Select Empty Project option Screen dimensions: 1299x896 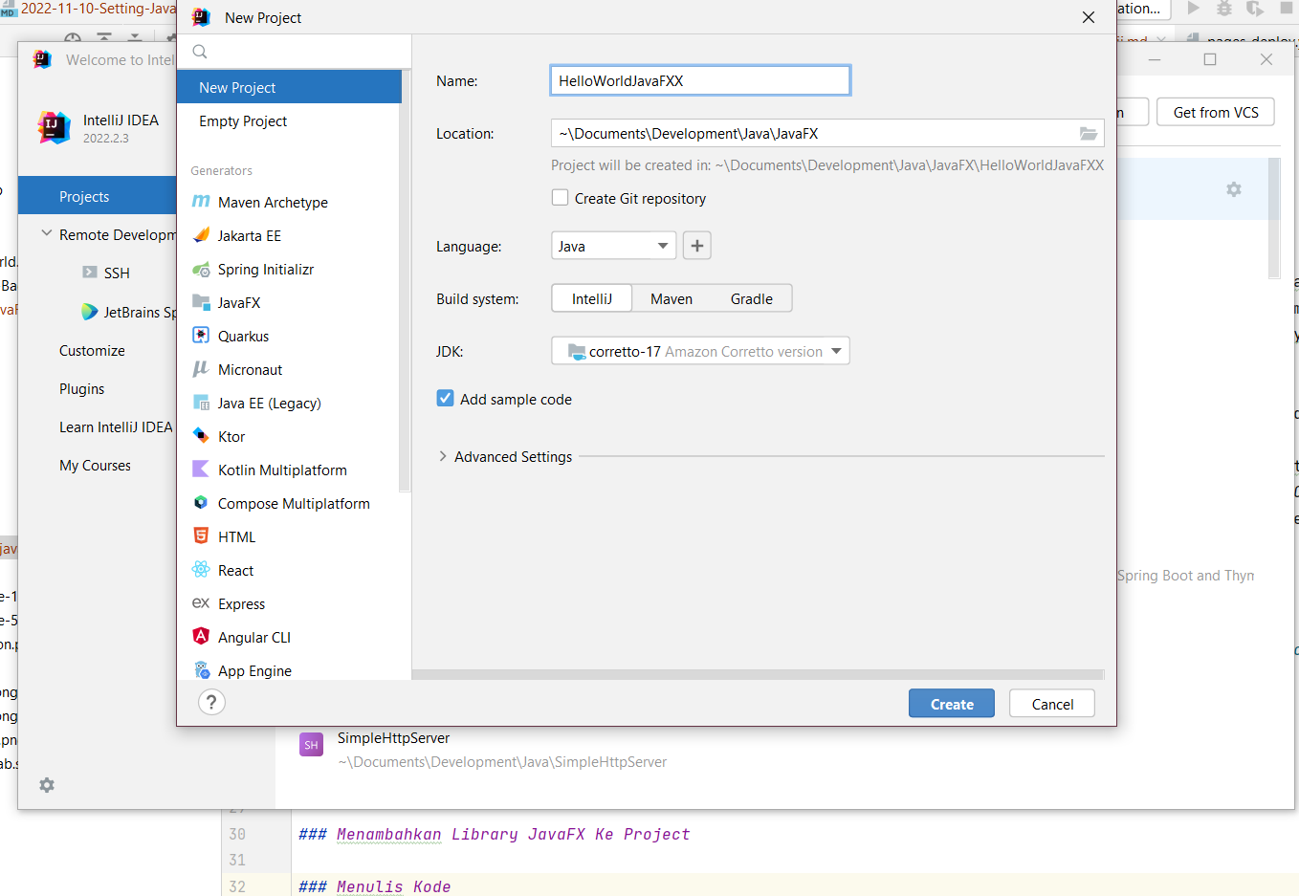click(289, 120)
